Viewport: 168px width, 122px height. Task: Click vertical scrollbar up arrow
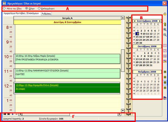coord(123,18)
